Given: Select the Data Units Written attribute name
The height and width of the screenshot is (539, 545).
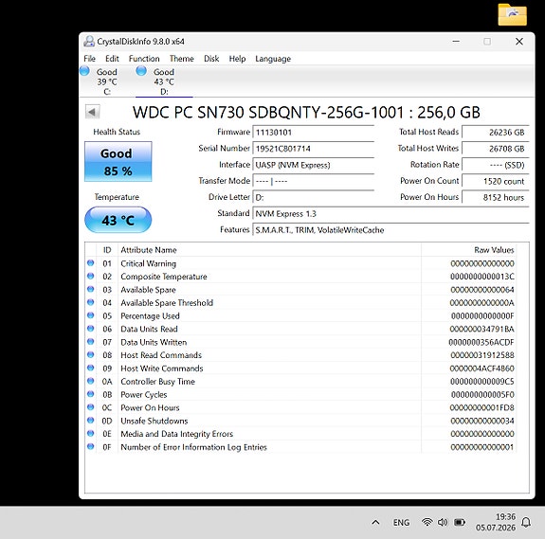Looking at the screenshot, I should (154, 342).
